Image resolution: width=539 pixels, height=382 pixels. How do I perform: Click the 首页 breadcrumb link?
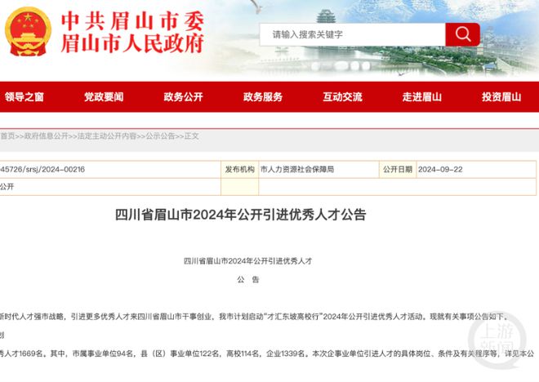[7, 136]
